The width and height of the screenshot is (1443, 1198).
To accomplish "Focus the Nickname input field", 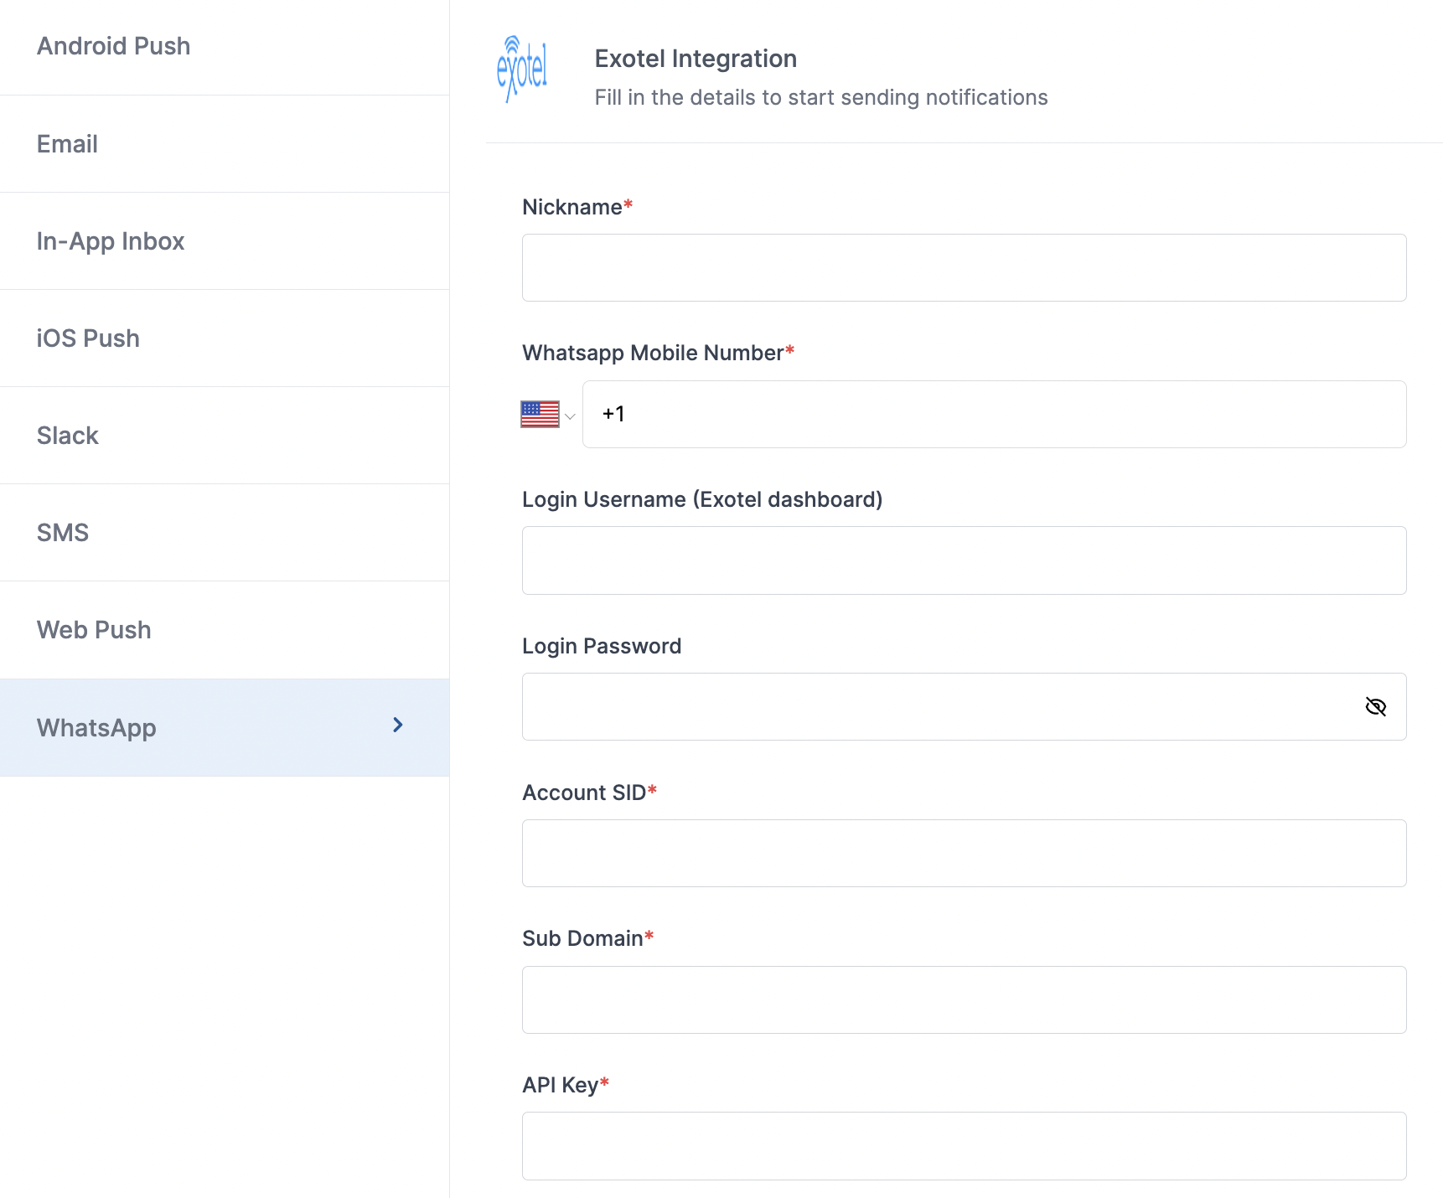I will (x=964, y=268).
